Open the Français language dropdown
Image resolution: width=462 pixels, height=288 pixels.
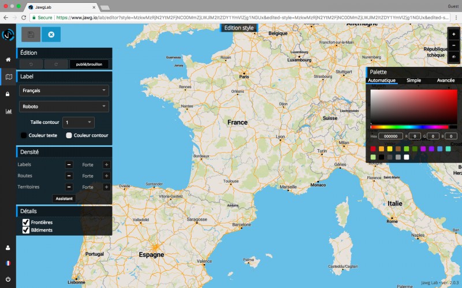[64, 90]
